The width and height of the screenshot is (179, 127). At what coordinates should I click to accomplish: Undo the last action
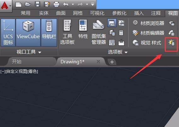coord(66,4)
